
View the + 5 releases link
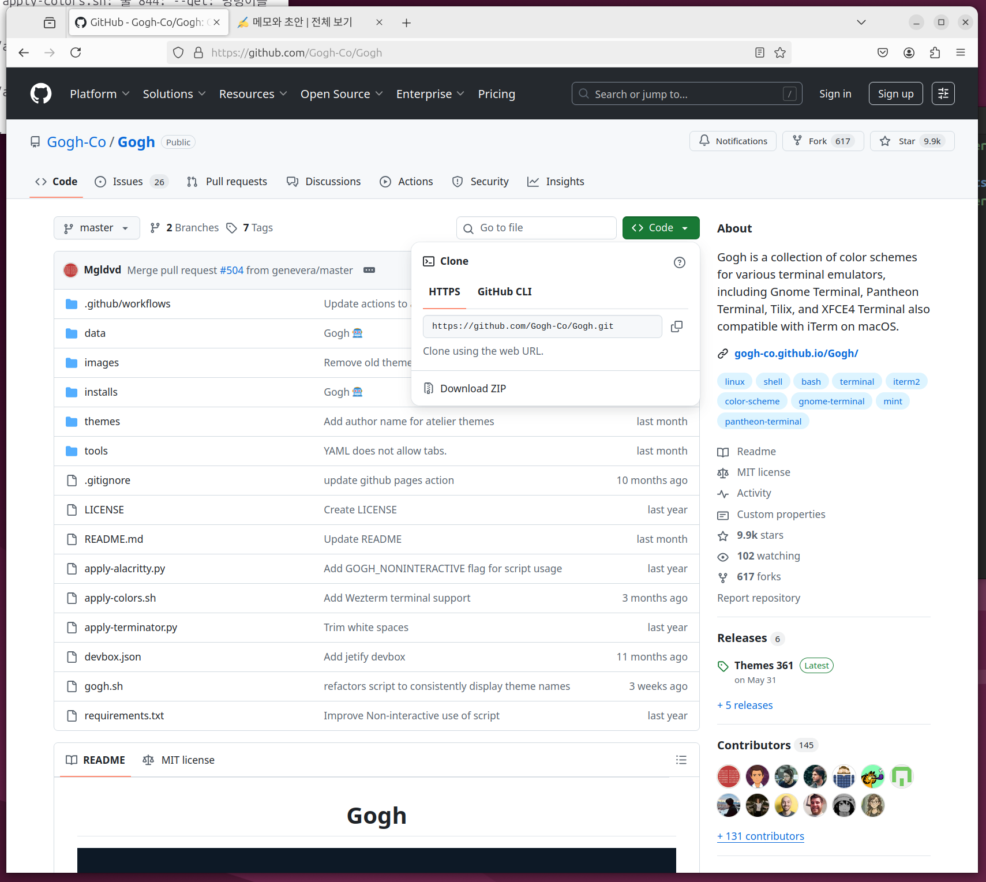click(745, 705)
